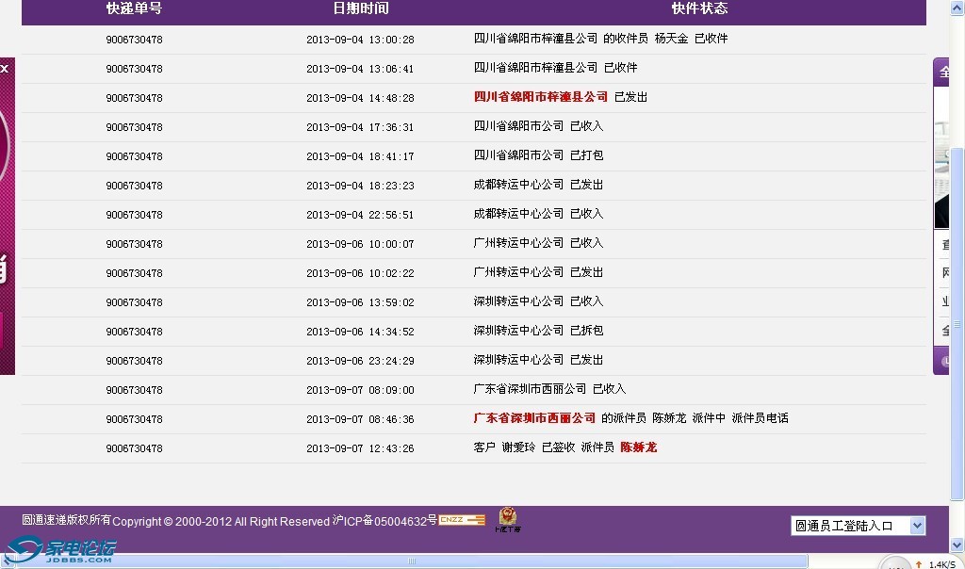Click the left pink advertisement banner
Viewport: 965px width, 569px height.
(x=7, y=226)
